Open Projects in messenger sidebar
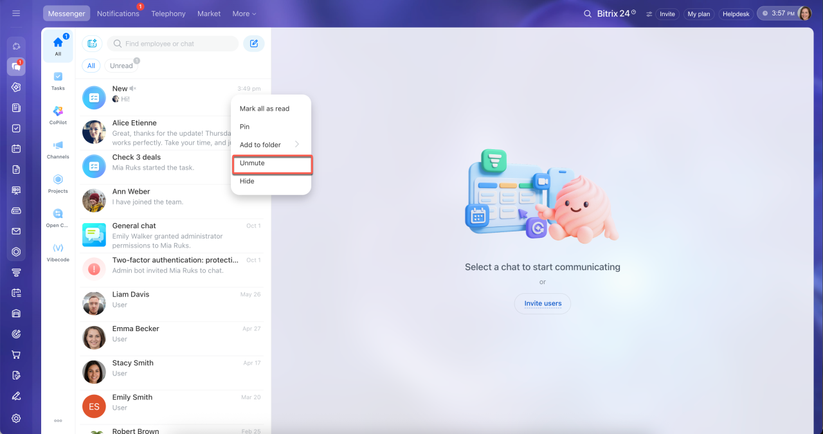The image size is (823, 434). [x=58, y=184]
